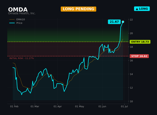The image size is (157, 115).
Task: Click the 21.67 current price tag
Action: tap(114, 22)
